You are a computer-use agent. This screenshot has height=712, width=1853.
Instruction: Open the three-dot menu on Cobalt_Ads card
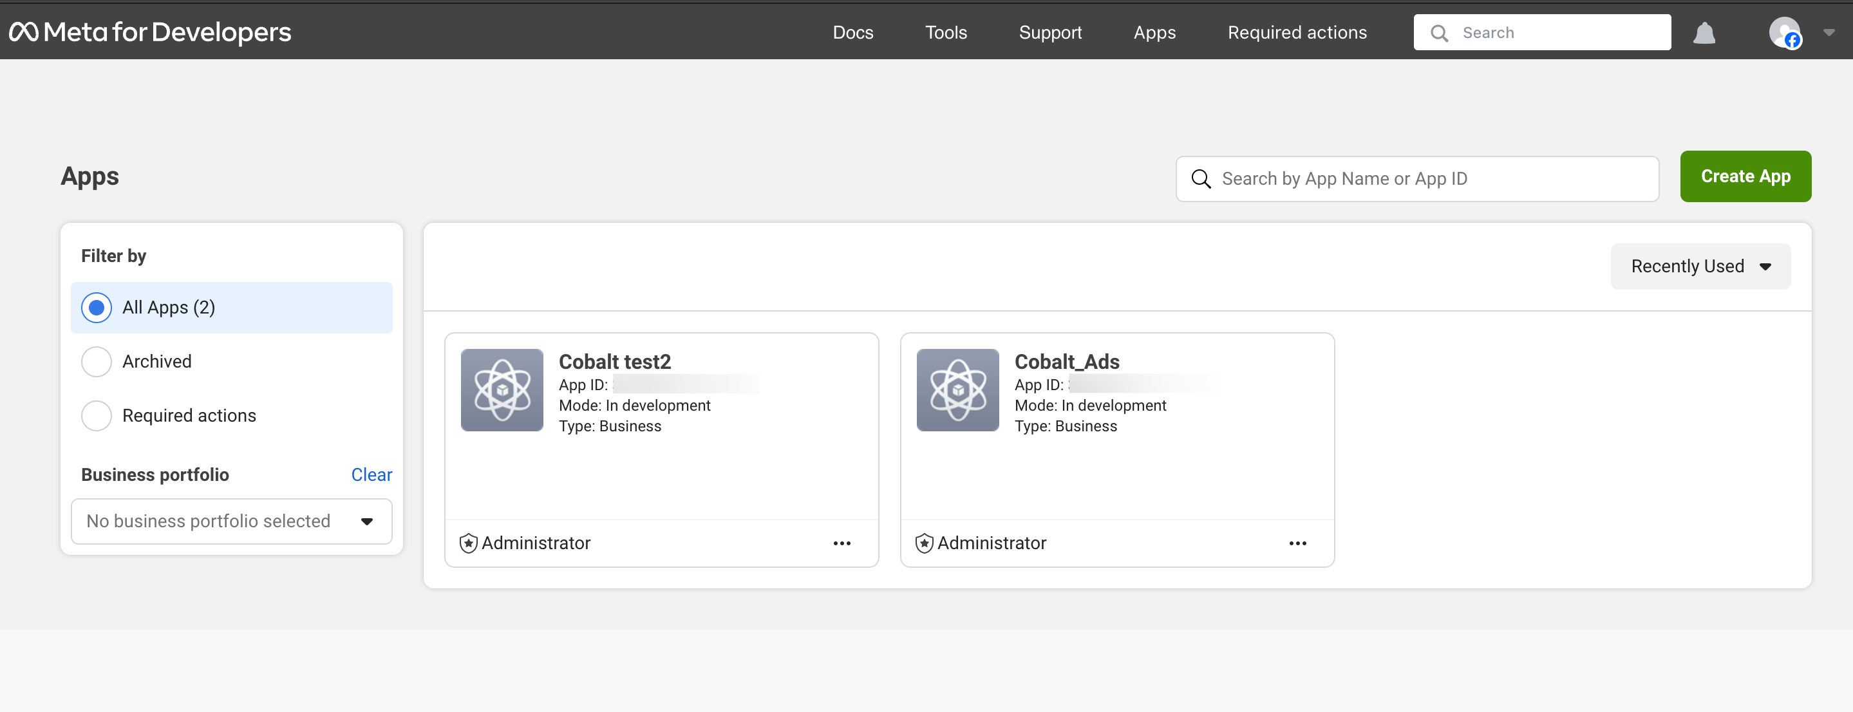(x=1297, y=543)
